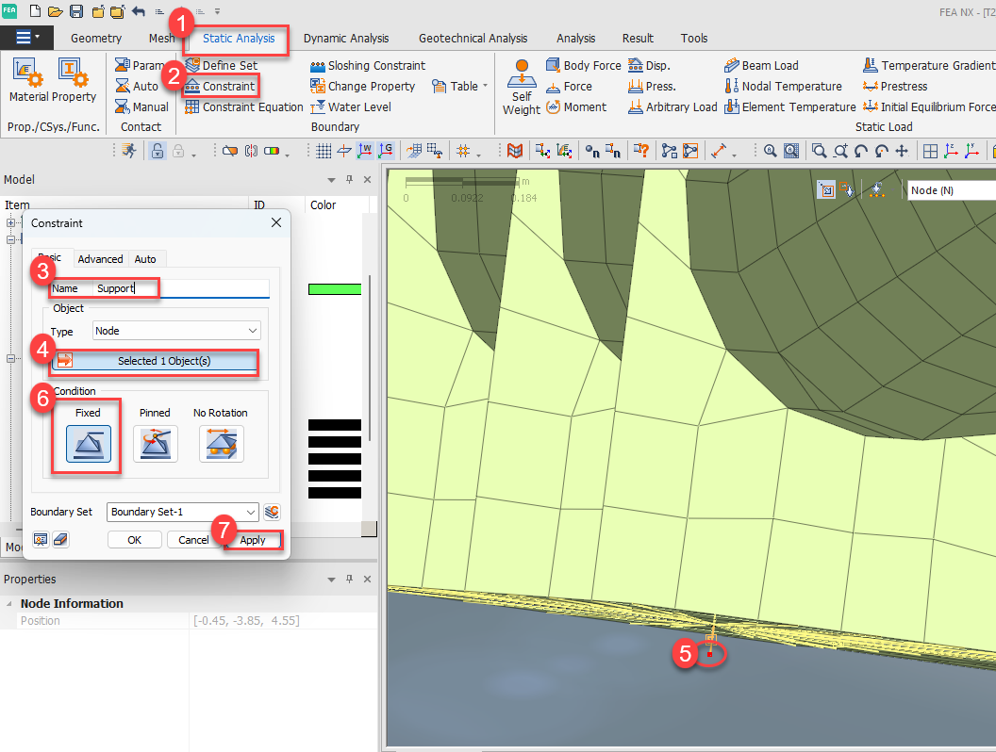Switch to the Dynamic Analysis ribbon tab
The width and height of the screenshot is (996, 752).
[x=345, y=38]
